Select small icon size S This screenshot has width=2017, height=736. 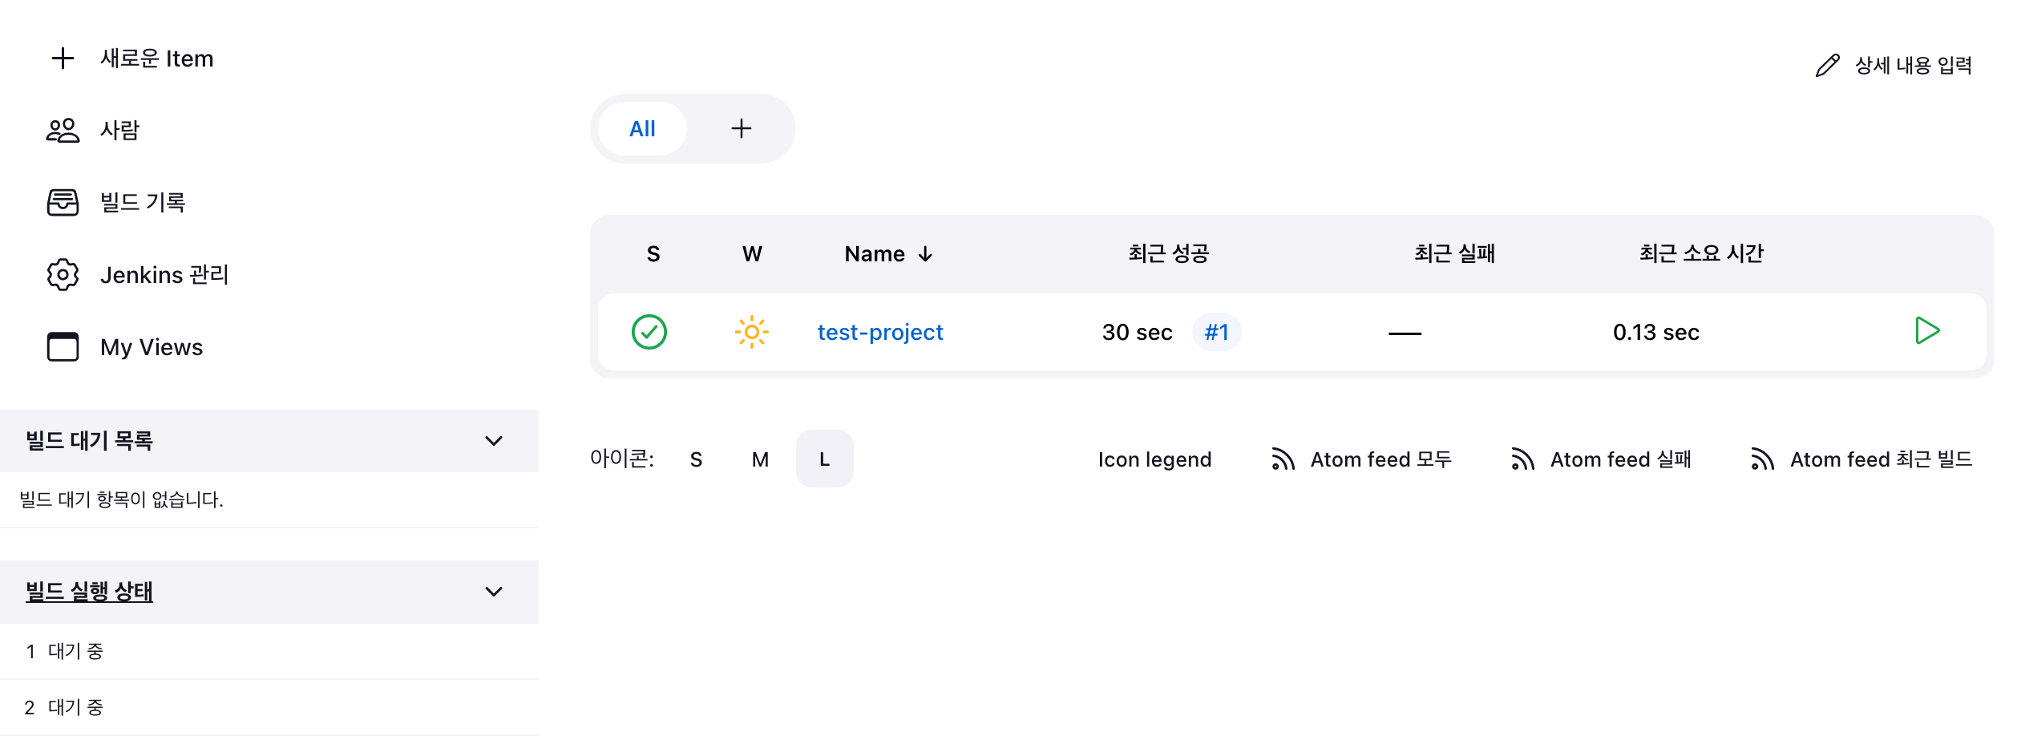click(x=696, y=459)
